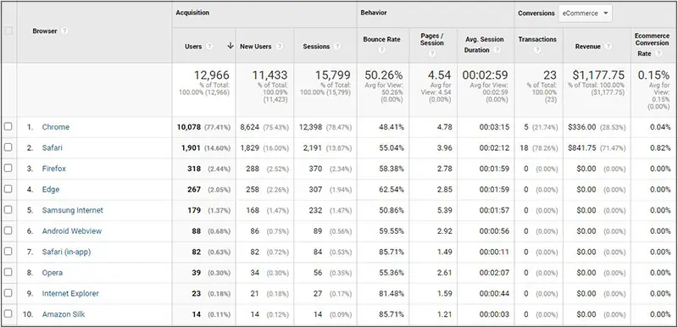
Task: Click overall bounce rate 50.26%
Action: pos(384,75)
